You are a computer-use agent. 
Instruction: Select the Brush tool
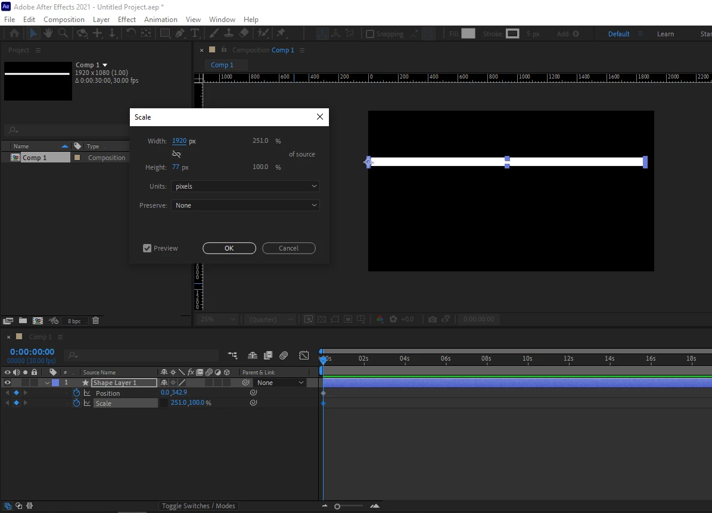pyautogui.click(x=214, y=33)
